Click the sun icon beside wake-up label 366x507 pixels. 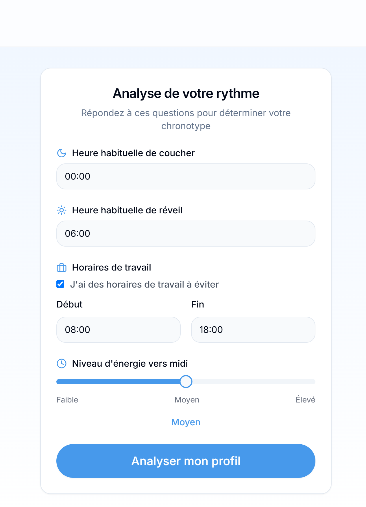click(x=62, y=210)
